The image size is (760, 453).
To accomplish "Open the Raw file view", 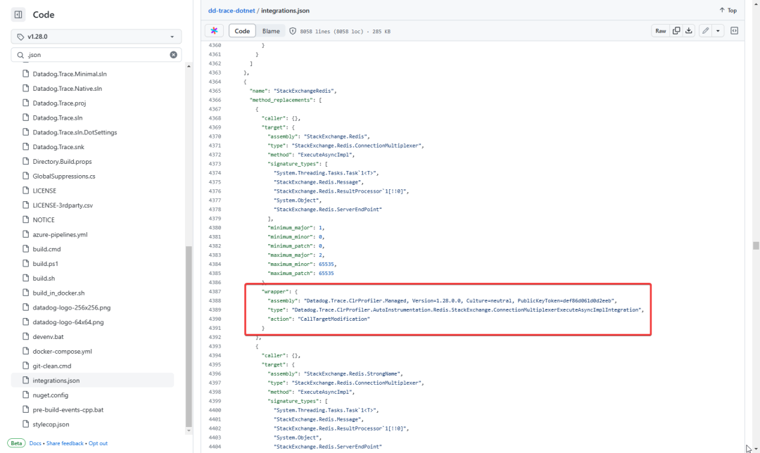I will coord(661,31).
